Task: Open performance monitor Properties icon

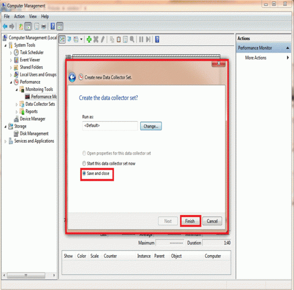Action: tap(125, 39)
